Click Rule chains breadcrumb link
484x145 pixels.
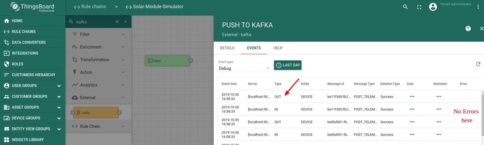[x=90, y=7]
